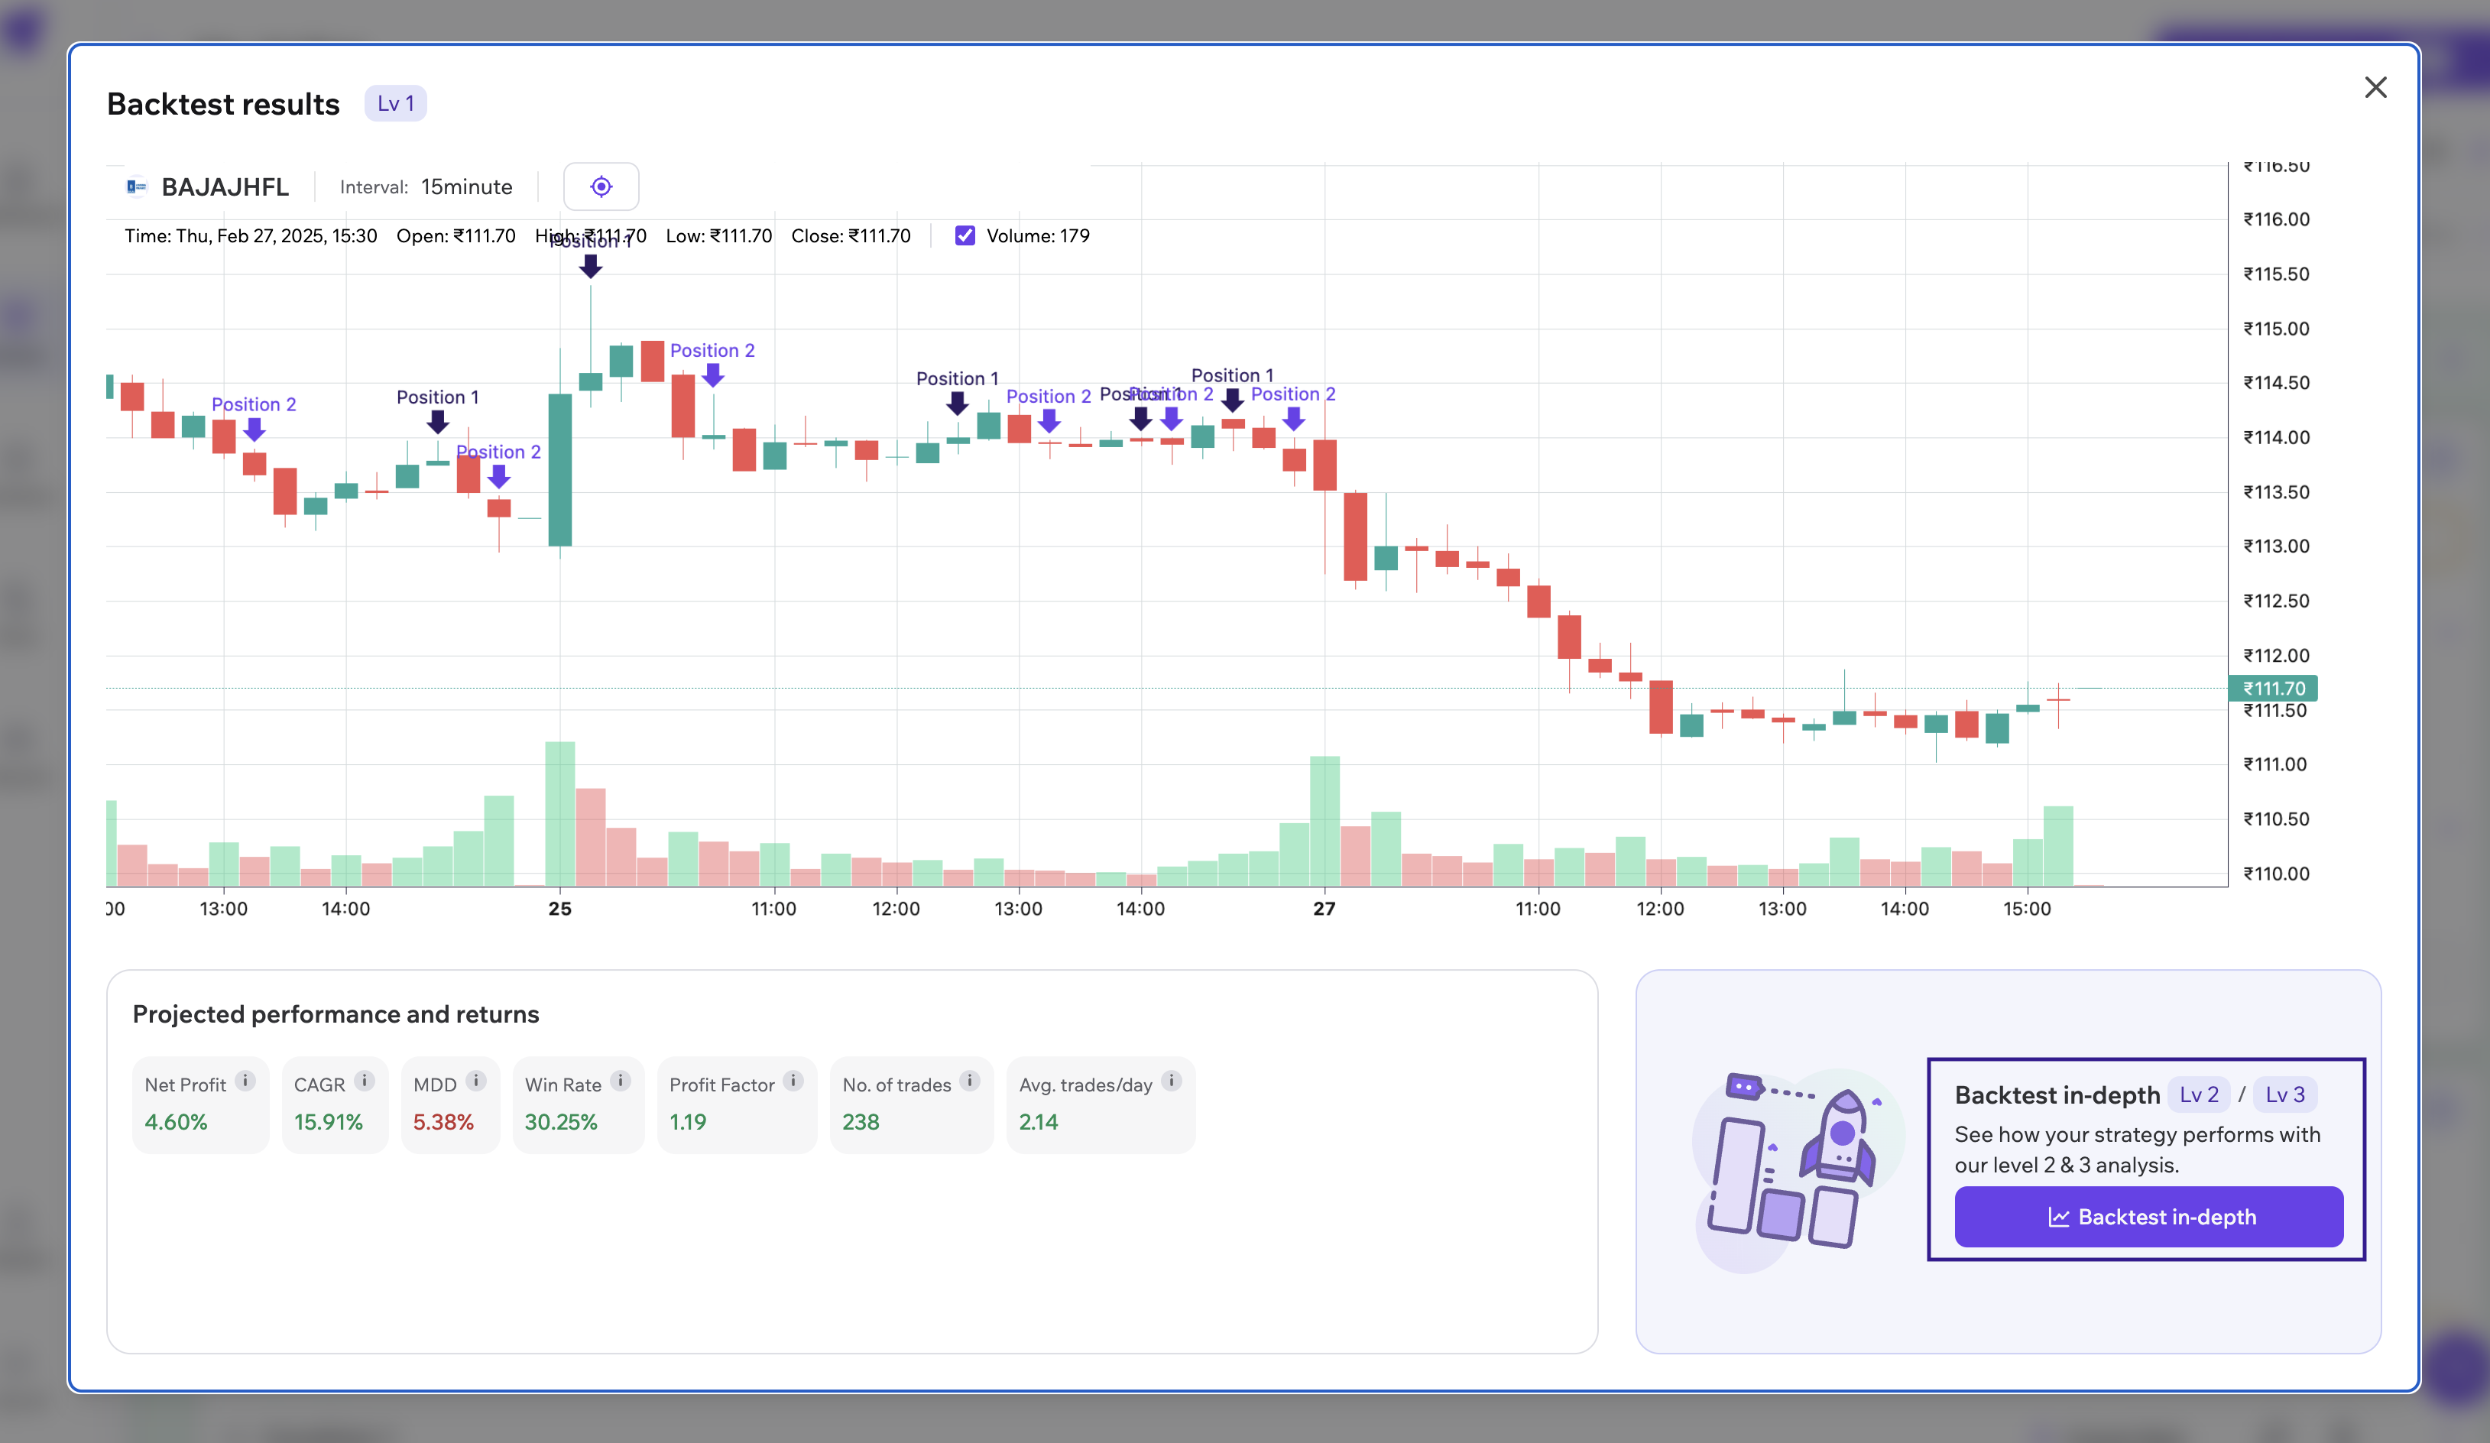Close the Backtest results dialog
Viewport: 2490px width, 1443px height.
[2375, 87]
